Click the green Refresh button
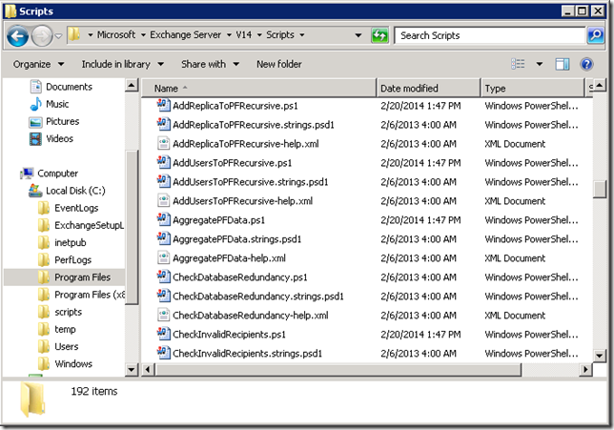Viewport: 614px width, 430px height. pyautogui.click(x=379, y=35)
